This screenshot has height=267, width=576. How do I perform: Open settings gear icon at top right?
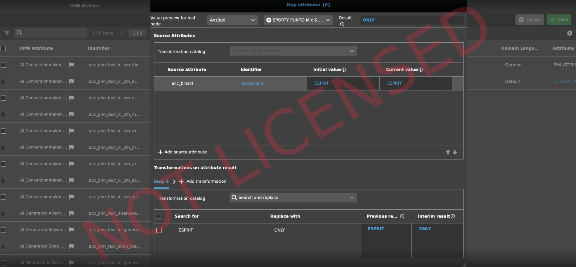pyautogui.click(x=570, y=33)
